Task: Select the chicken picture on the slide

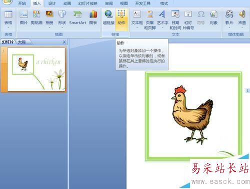Action: 193,115
